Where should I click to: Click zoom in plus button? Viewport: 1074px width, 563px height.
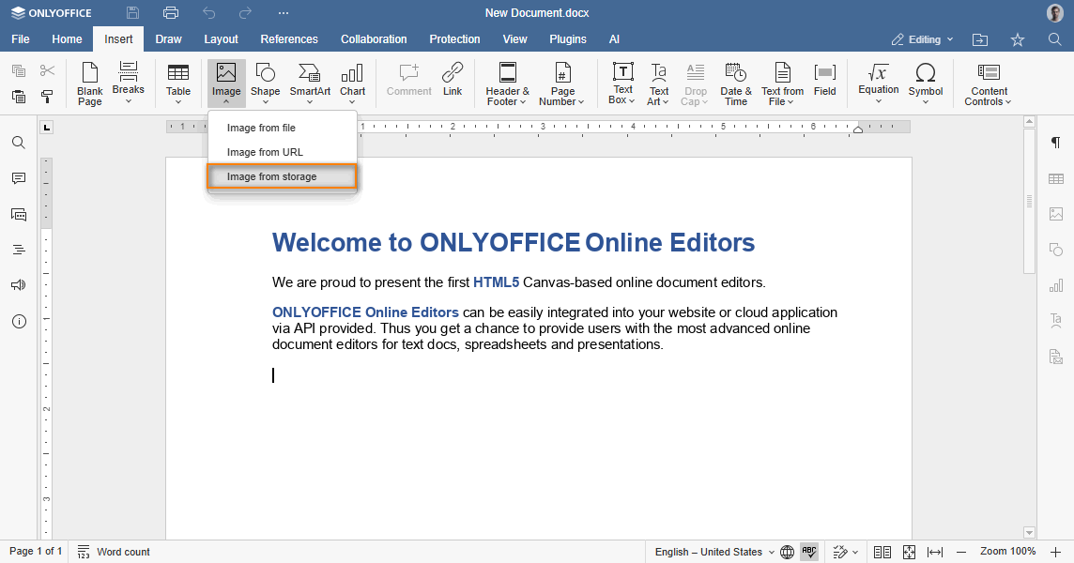coord(1055,552)
